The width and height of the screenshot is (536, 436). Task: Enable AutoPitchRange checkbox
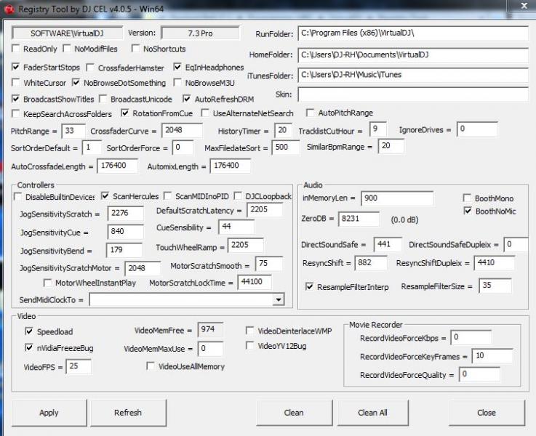311,113
